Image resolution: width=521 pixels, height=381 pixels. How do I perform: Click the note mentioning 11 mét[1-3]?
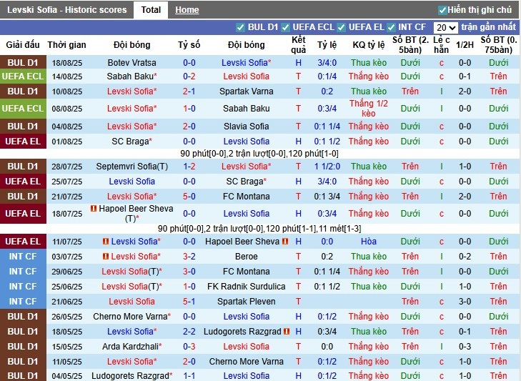click(259, 229)
